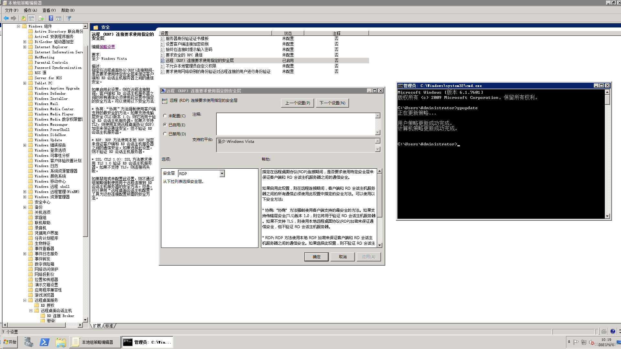The image size is (621, 349).
Task: Sort list by the 状态 column header
Action: (288, 33)
